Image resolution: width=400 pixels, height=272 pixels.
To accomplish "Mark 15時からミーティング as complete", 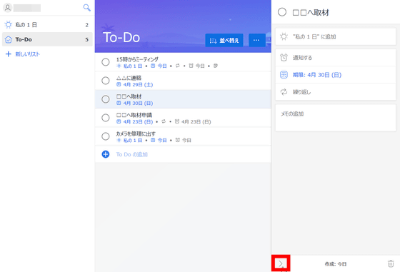I will point(106,62).
